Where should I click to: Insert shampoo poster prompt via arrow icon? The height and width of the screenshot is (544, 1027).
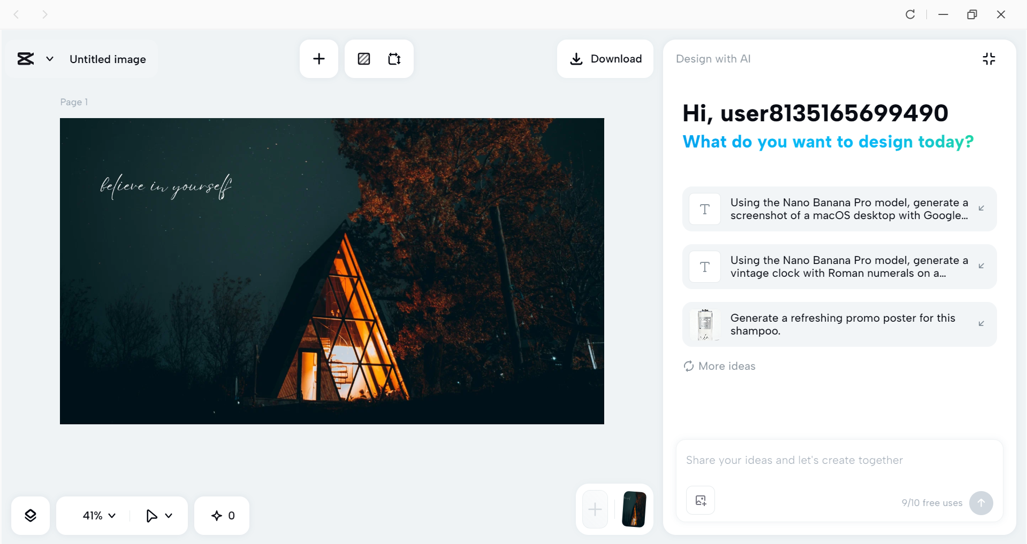tap(982, 324)
